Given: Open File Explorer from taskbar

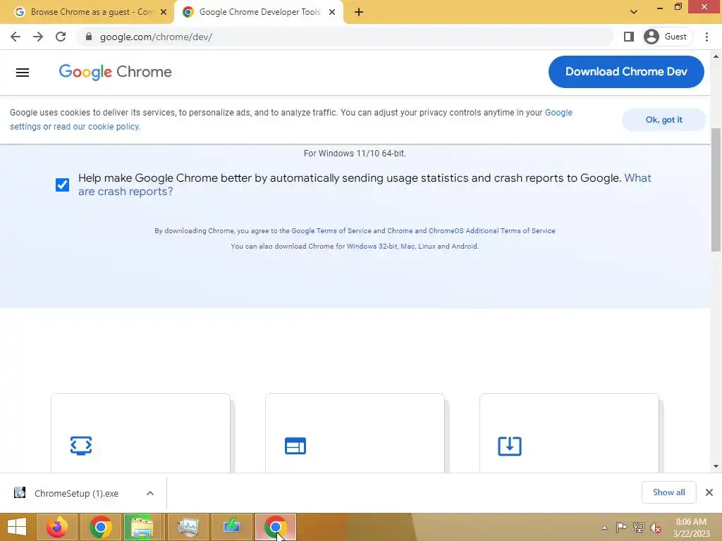Looking at the screenshot, I should pyautogui.click(x=142, y=527).
